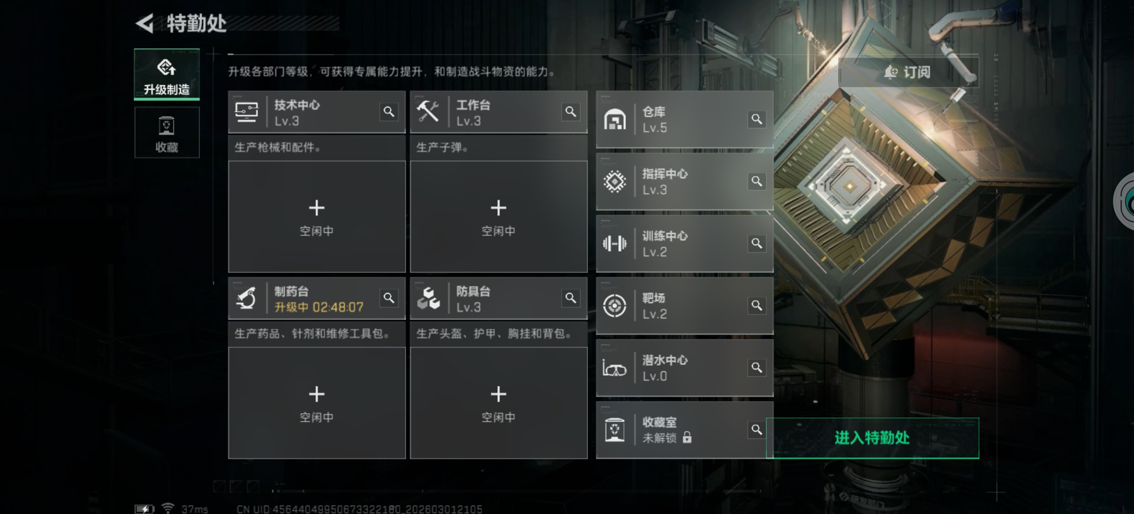Inspect 靶场 using its magnifier icon
This screenshot has height=514, width=1134.
coord(757,305)
